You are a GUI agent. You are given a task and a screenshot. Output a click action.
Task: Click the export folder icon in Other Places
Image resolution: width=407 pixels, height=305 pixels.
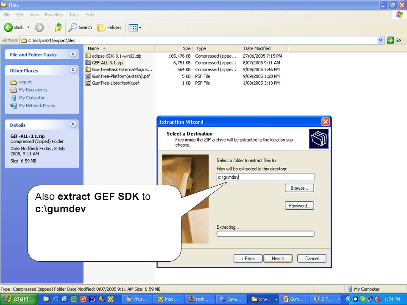[x=14, y=82]
